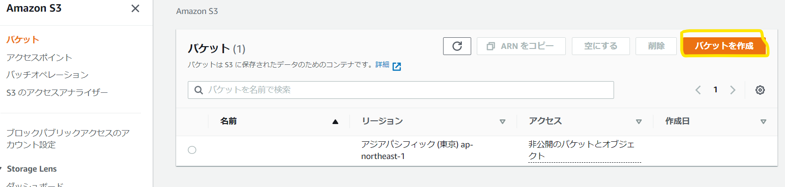
Task: Click the バケットを作成 button
Action: [x=724, y=46]
